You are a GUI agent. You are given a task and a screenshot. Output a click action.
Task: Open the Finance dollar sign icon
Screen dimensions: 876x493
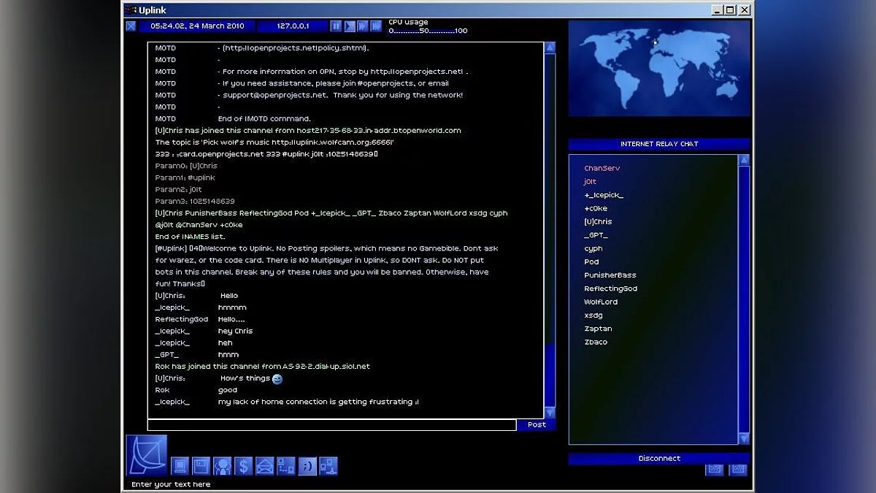coord(243,466)
